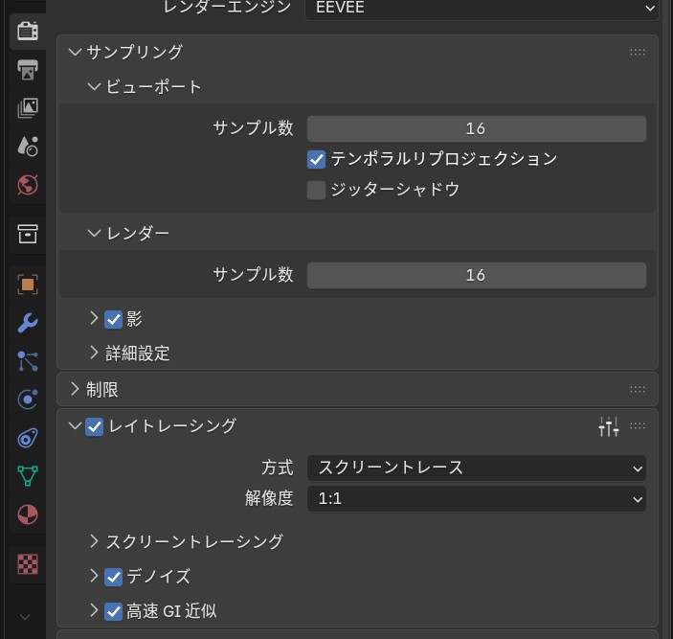Enable ジッターシャドウ checkbox
Image resolution: width=673 pixels, height=639 pixels.
317,190
